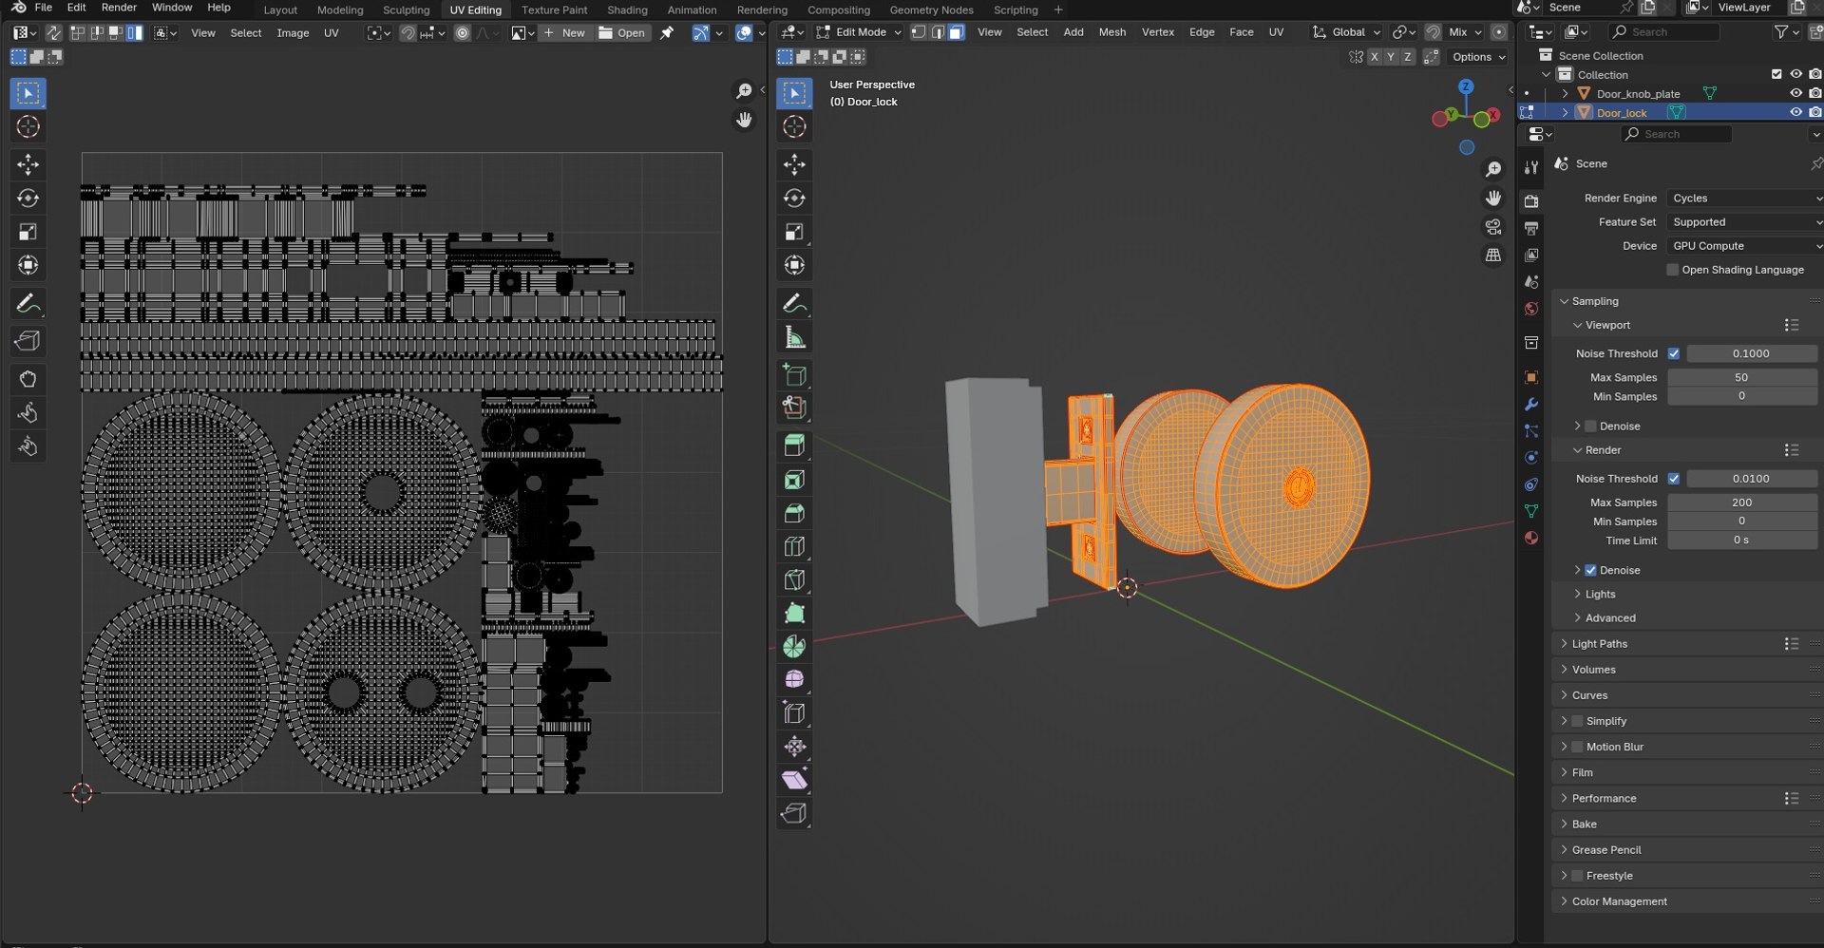Viewport: 1824px width, 948px height.
Task: Toggle camera view in the viewport
Action: coord(1493,227)
